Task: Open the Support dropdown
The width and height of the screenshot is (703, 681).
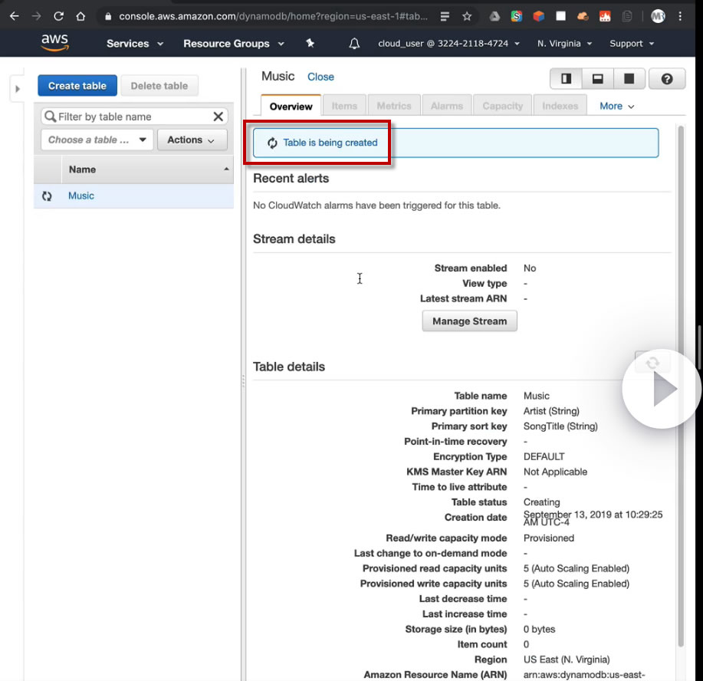Action: (x=631, y=44)
